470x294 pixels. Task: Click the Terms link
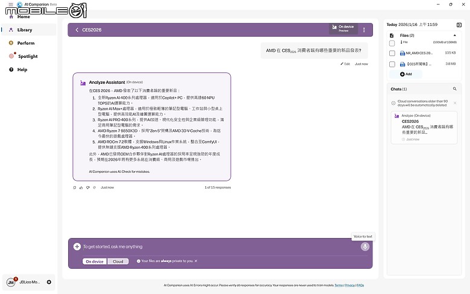339,286
